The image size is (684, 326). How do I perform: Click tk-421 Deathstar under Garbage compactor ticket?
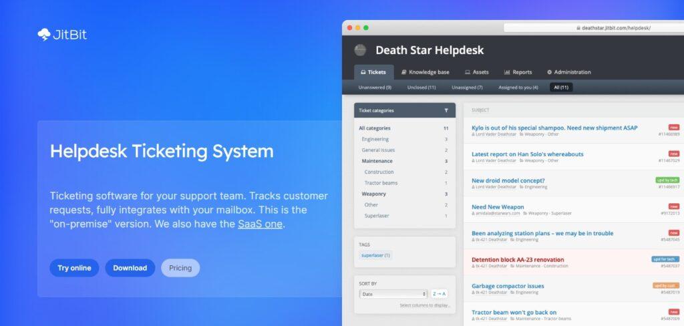pyautogui.click(x=491, y=293)
